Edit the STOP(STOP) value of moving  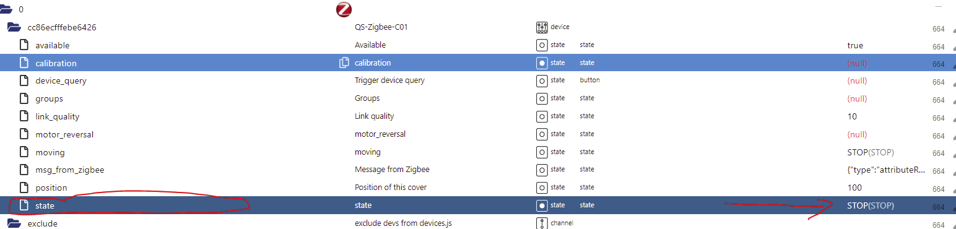pos(871,152)
